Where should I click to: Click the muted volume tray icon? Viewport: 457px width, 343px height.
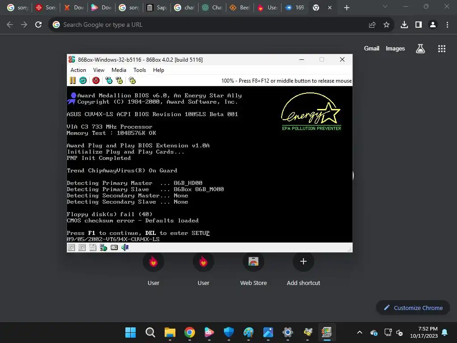point(399,332)
